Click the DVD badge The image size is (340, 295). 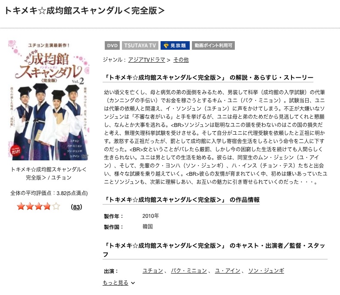[112, 45]
